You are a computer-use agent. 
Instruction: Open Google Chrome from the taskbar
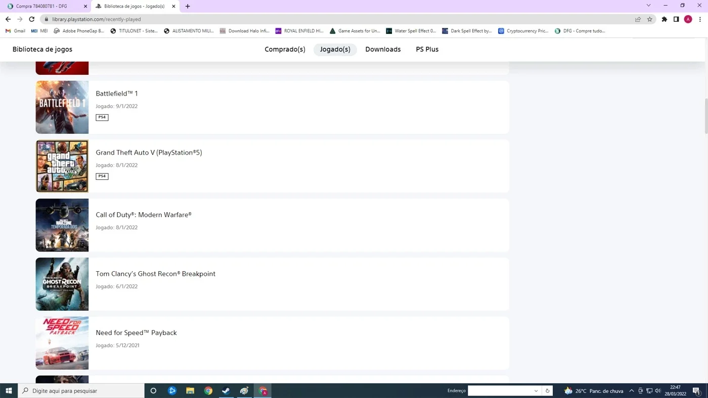(x=208, y=391)
